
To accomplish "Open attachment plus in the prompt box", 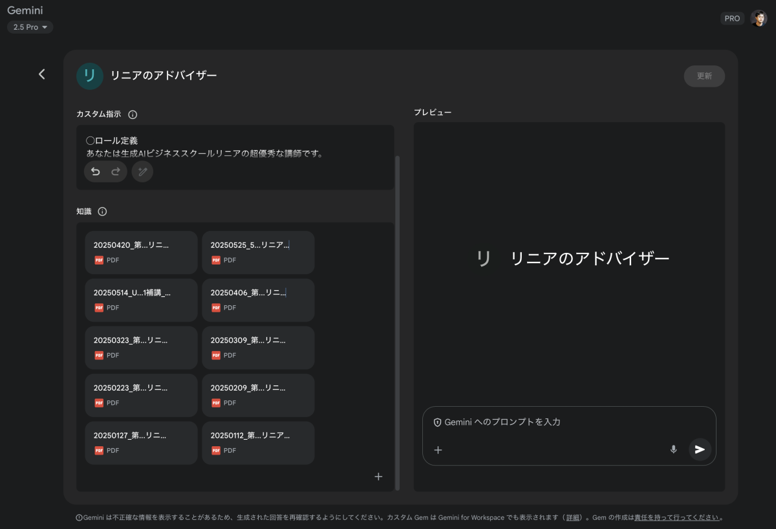I will click(438, 450).
